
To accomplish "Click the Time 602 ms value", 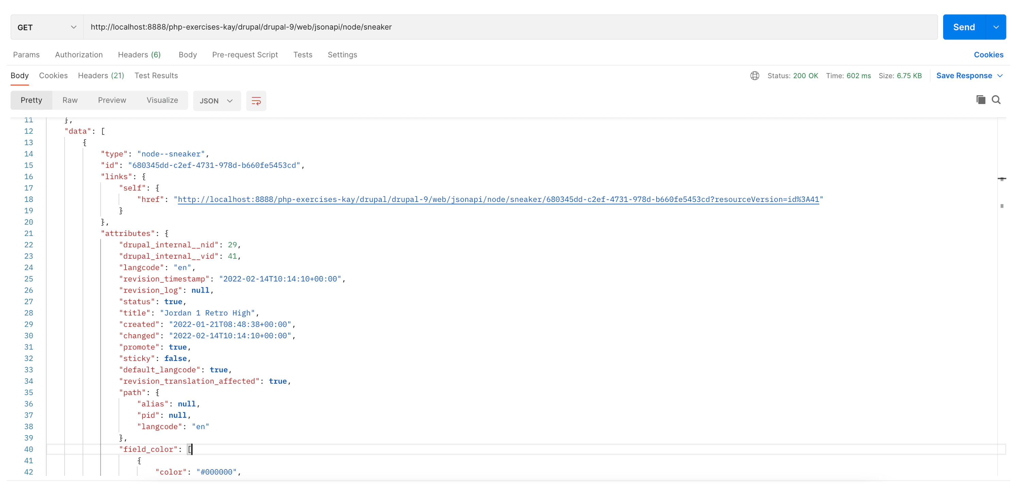I will click(x=858, y=75).
